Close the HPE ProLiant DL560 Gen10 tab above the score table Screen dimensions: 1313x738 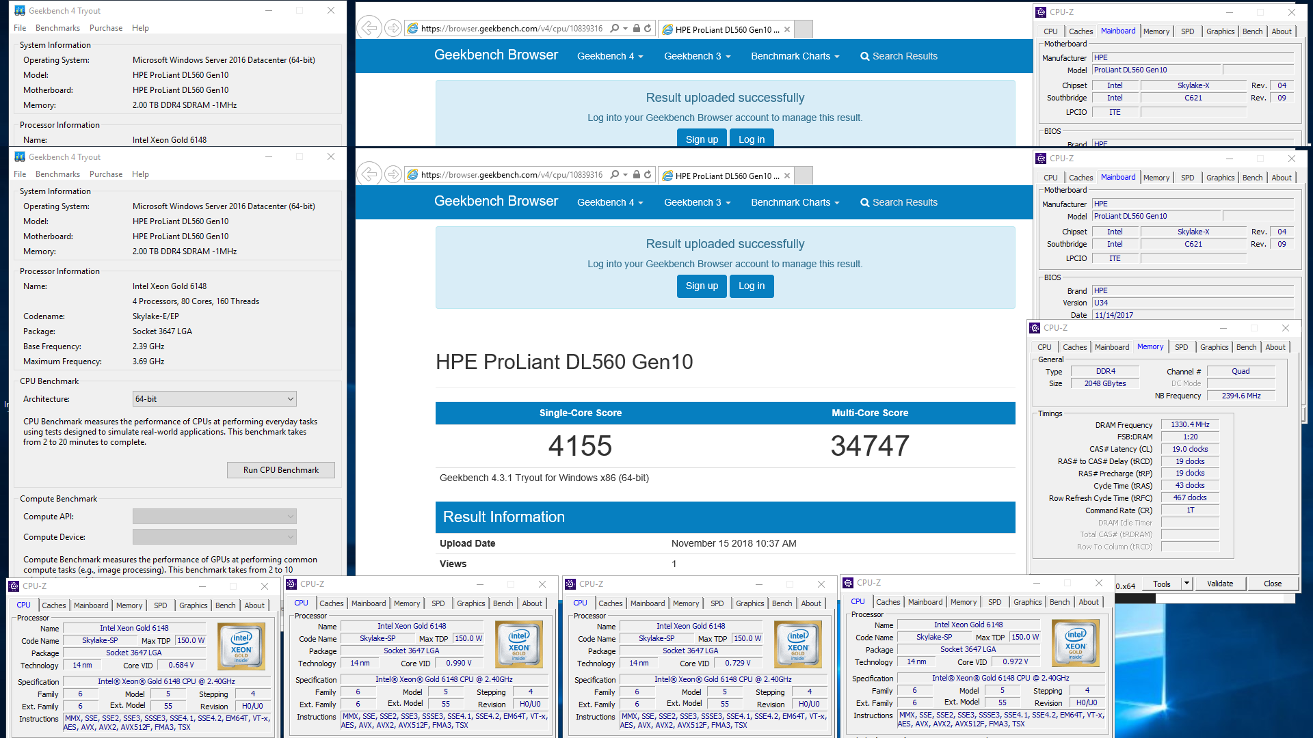pyautogui.click(x=787, y=176)
